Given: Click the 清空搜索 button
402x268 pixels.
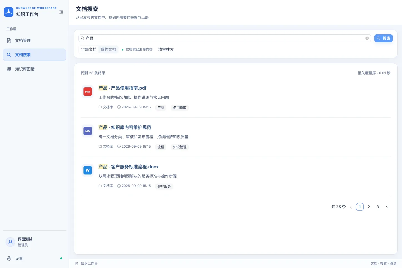Looking at the screenshot, I should point(166,49).
